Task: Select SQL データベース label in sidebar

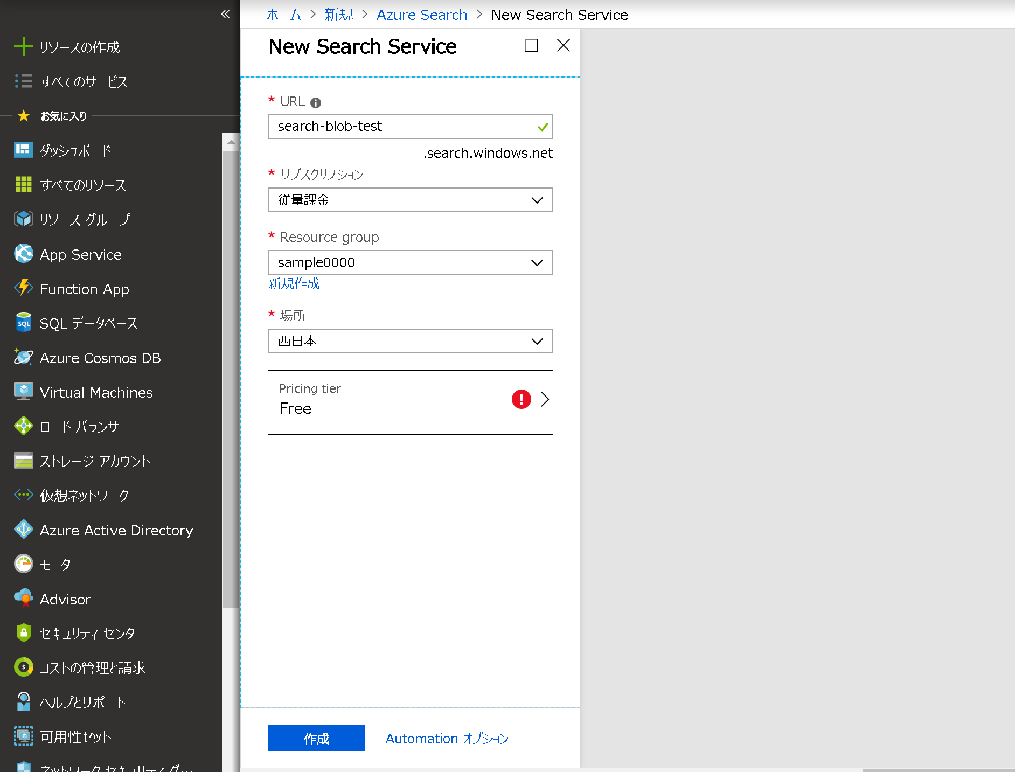Action: (89, 323)
